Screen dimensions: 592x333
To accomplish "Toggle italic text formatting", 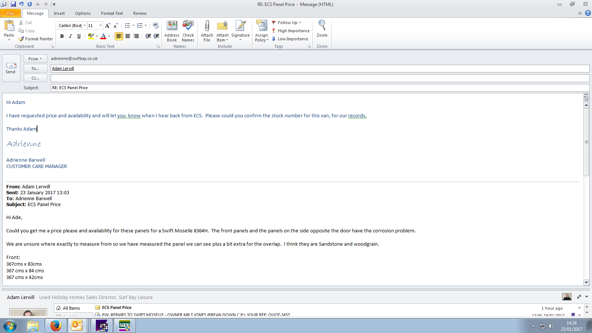I will click(70, 36).
